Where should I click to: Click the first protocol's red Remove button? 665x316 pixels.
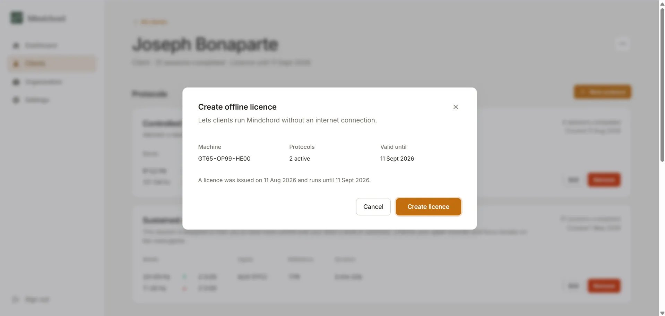[604, 180]
